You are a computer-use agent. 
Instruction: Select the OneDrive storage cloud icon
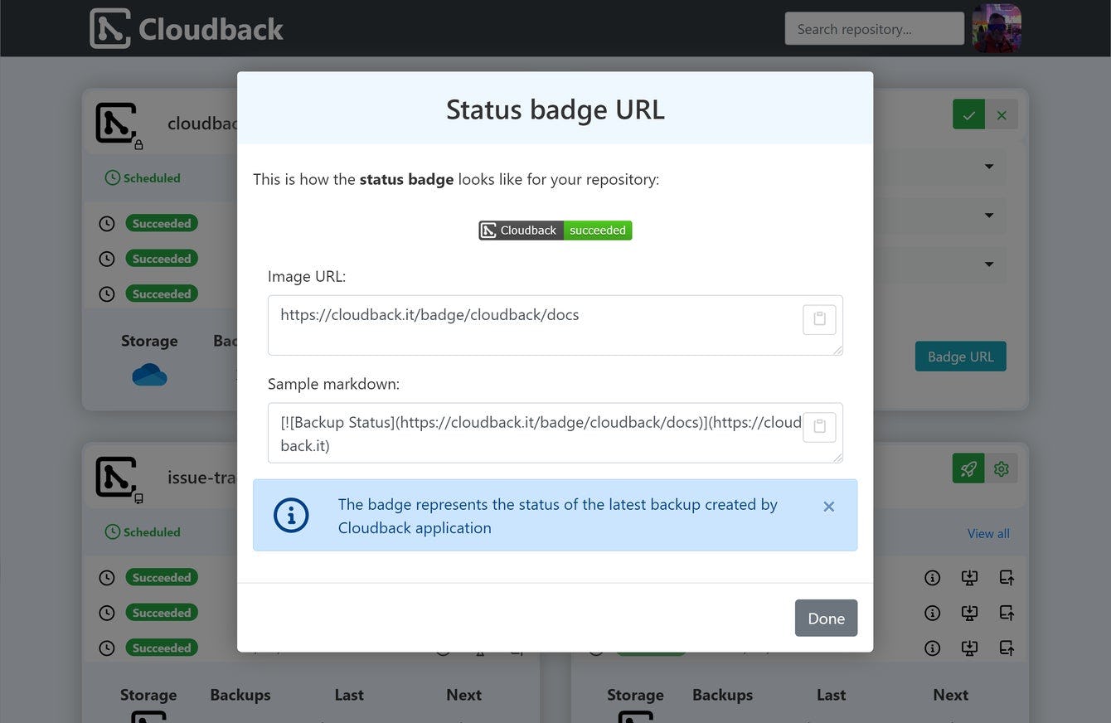point(149,374)
